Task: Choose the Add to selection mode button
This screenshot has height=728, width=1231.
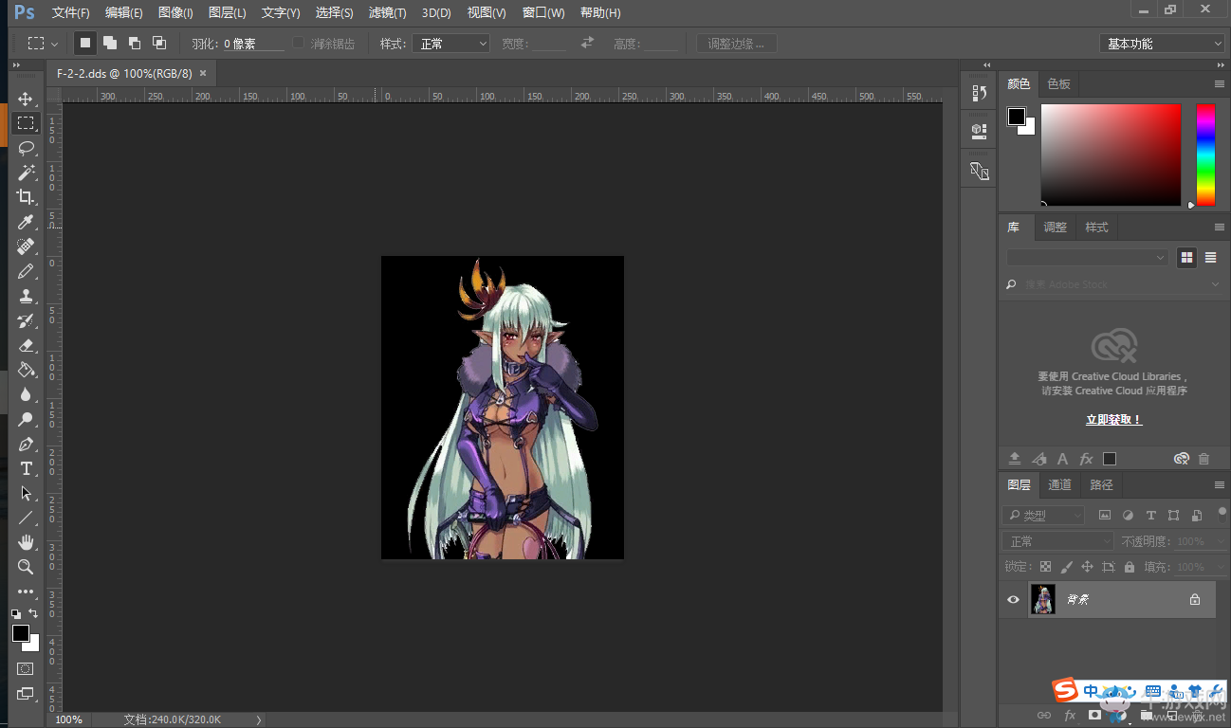Action: pos(110,43)
